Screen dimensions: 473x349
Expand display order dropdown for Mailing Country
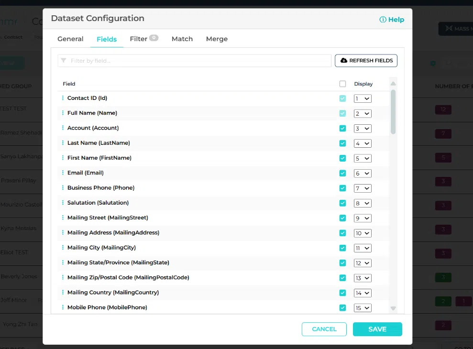tap(363, 293)
